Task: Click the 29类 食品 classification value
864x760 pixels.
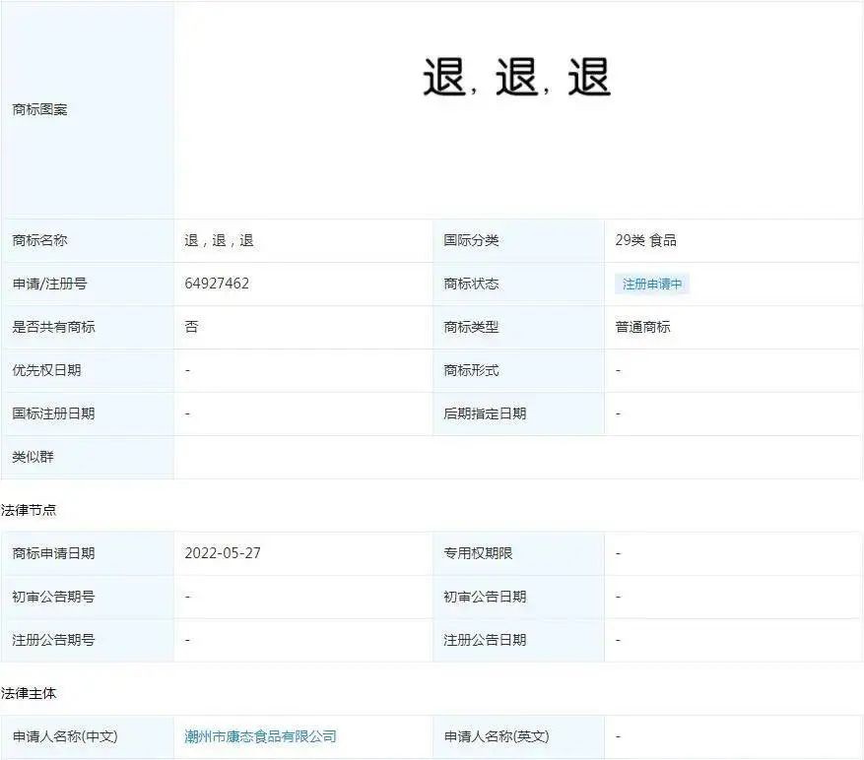Action: (646, 240)
